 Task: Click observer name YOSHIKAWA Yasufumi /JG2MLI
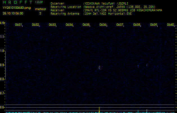(106, 3)
